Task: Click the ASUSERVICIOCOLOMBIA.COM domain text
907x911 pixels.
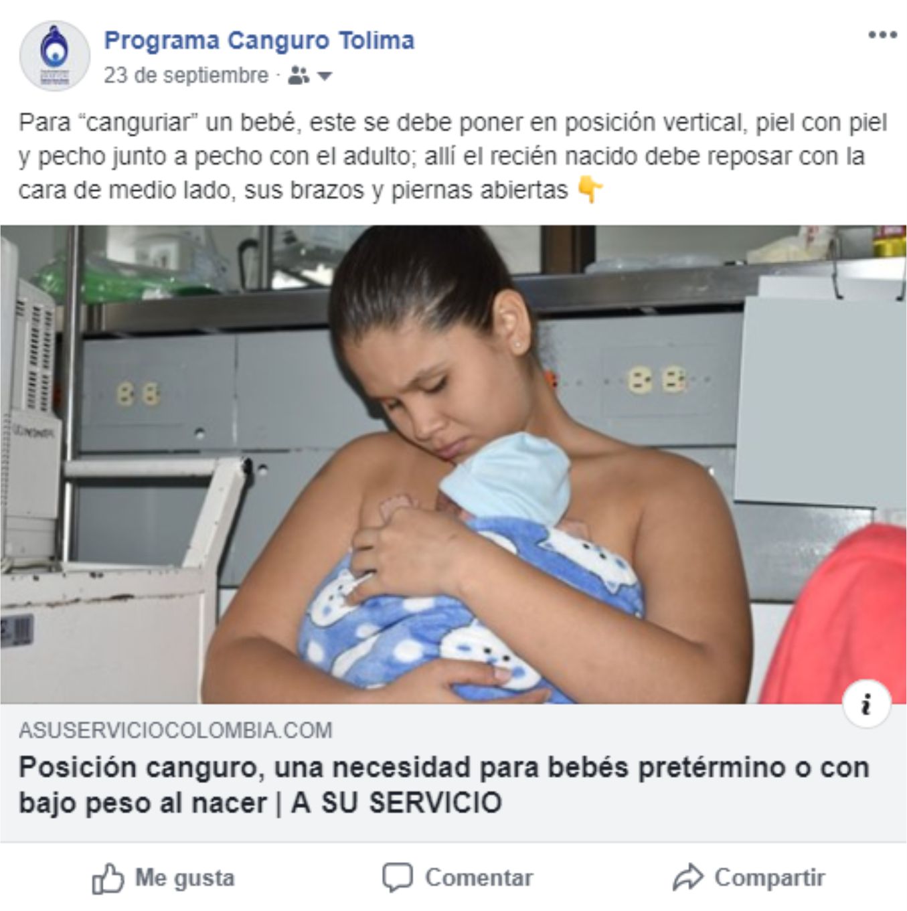Action: pyautogui.click(x=175, y=730)
